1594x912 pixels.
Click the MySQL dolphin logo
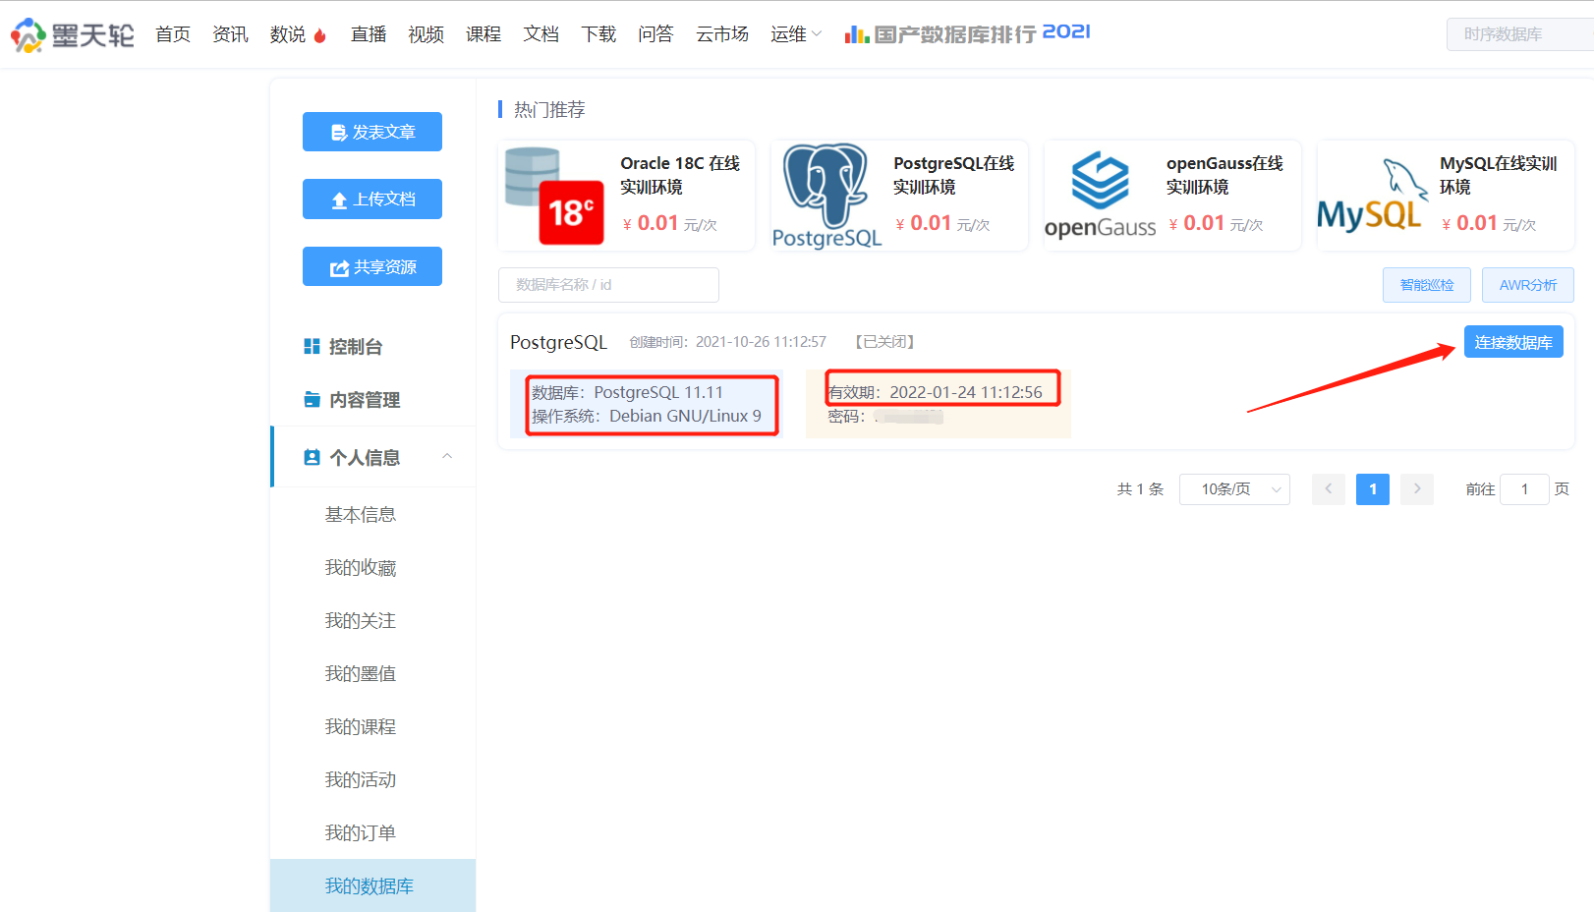pyautogui.click(x=1372, y=195)
